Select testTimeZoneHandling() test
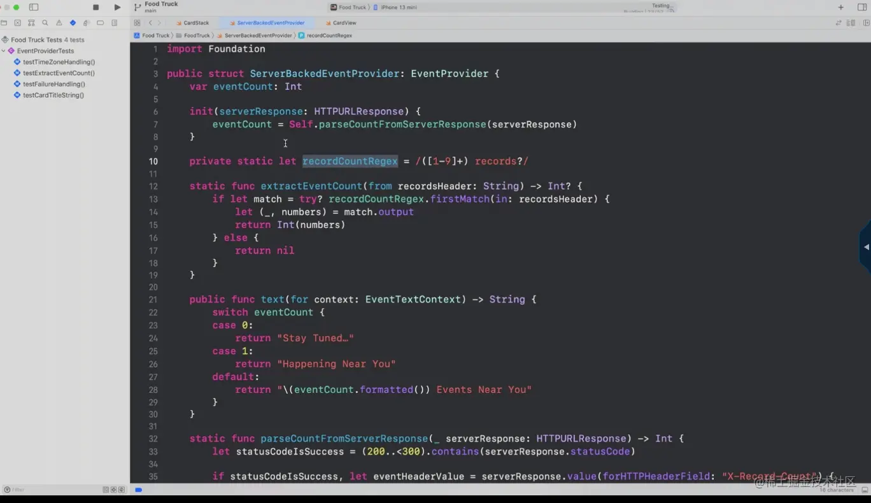 point(59,62)
